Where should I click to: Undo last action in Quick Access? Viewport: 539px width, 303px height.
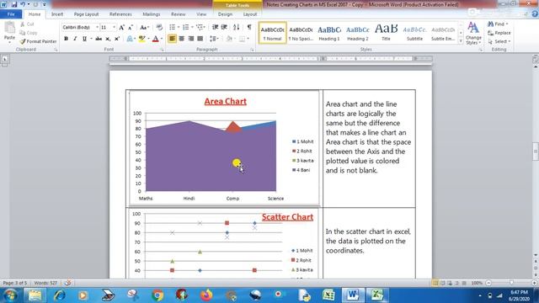click(x=23, y=4)
